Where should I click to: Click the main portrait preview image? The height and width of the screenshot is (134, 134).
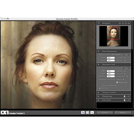(x=48, y=65)
